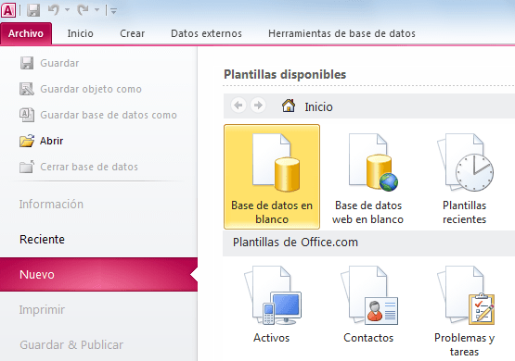This screenshot has height=361, width=515.
Task: Select Cerrar base de datos text
Action: (89, 167)
